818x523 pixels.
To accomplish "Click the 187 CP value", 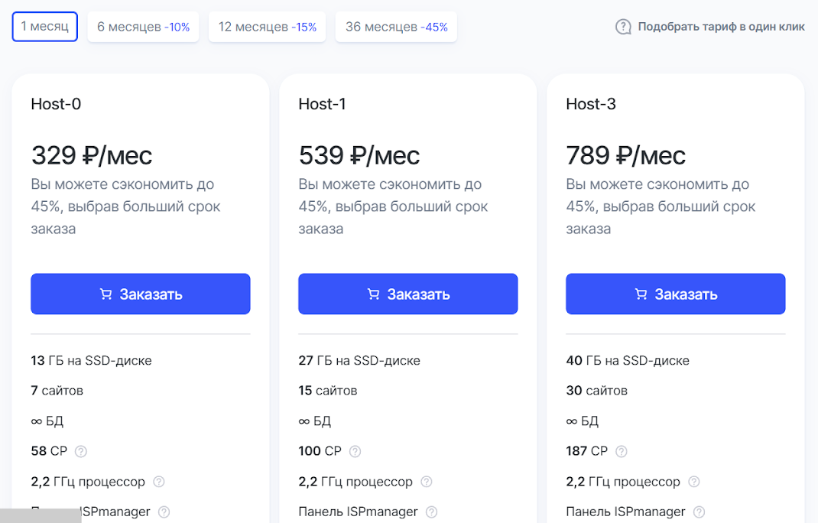I will tap(587, 451).
